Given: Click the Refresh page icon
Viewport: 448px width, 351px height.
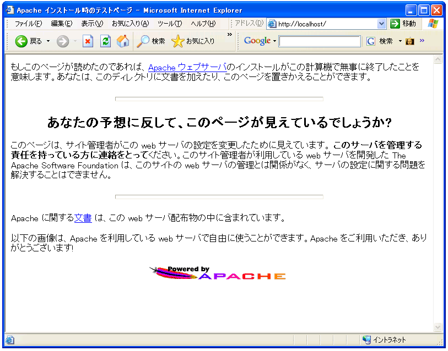Looking at the screenshot, I should pyautogui.click(x=105, y=41).
